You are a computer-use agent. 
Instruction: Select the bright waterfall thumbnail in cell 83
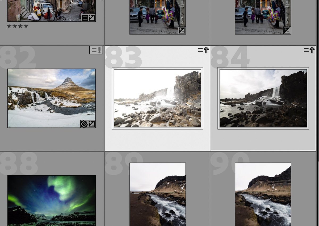[x=157, y=98]
